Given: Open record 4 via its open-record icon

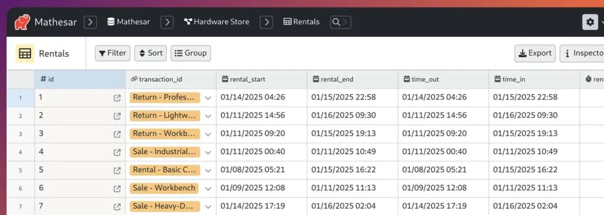Looking at the screenshot, I should 117,153.
